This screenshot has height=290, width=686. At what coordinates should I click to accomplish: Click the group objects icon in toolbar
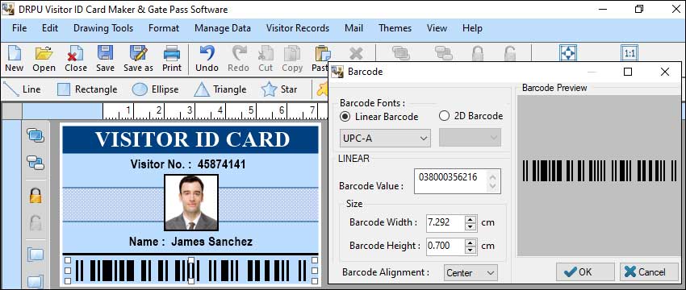401,53
